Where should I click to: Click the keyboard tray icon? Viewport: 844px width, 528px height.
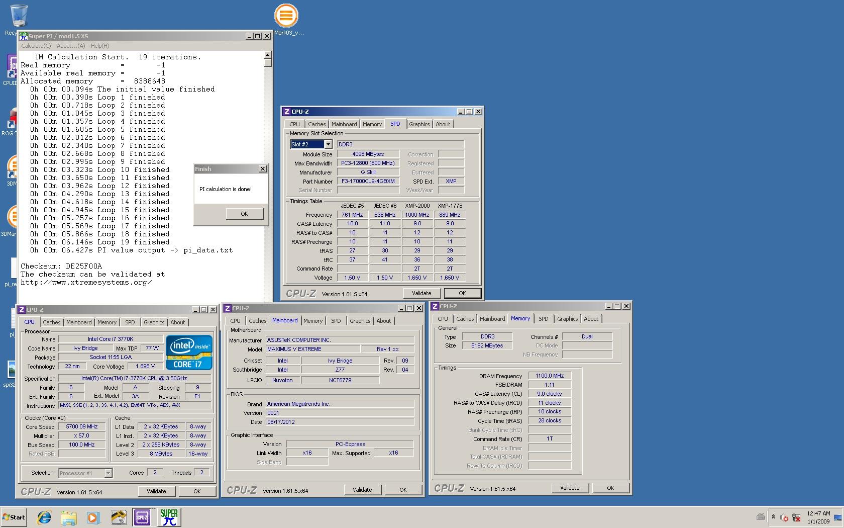click(761, 517)
